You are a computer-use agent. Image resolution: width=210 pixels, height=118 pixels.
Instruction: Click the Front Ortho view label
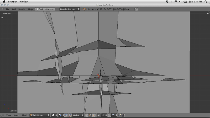coord(8,13)
